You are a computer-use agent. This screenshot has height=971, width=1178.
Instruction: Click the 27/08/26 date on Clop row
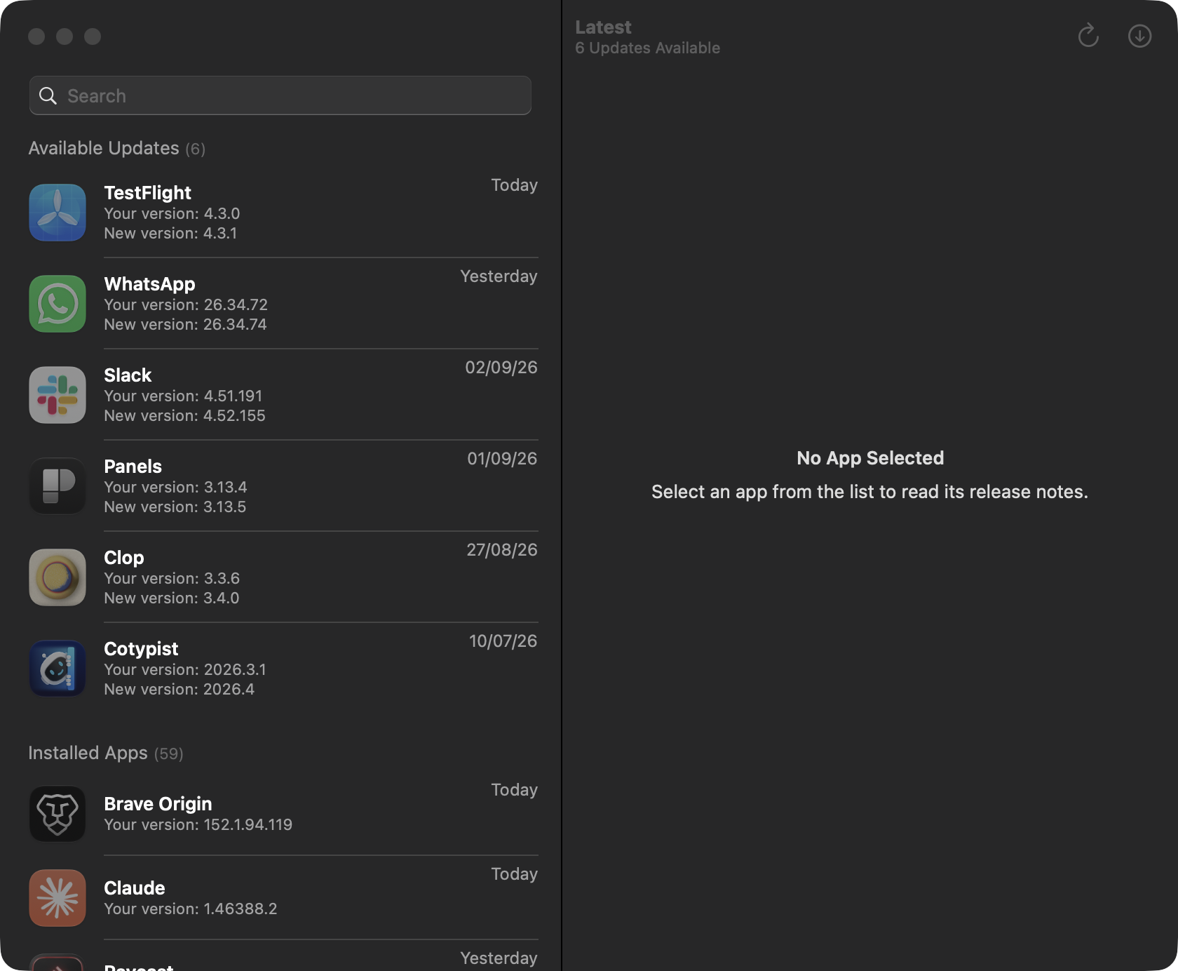[502, 550]
